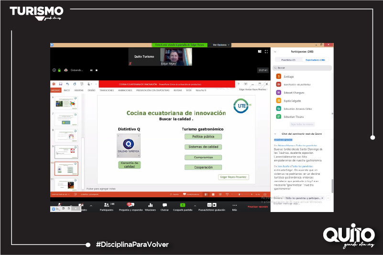
Task: Open the Participantes panel icon
Action: click(107, 205)
